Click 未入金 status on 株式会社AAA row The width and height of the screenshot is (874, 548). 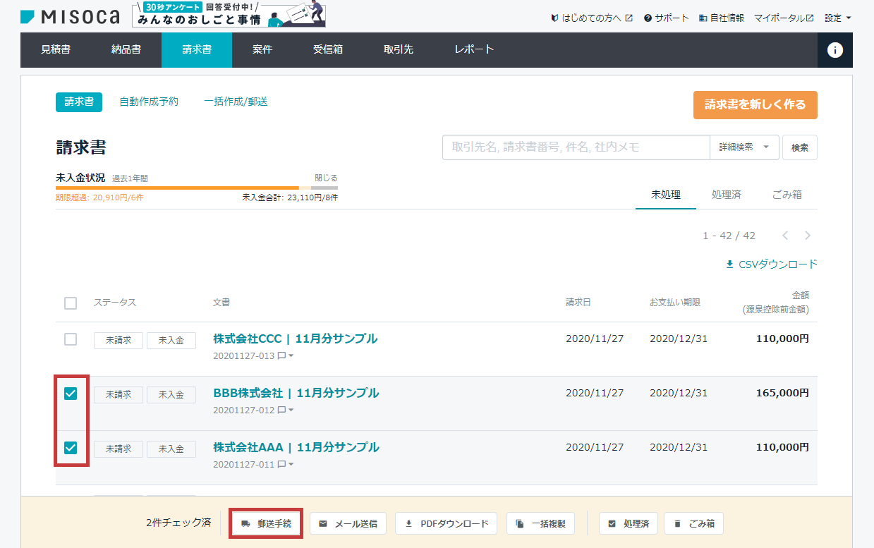(x=171, y=449)
